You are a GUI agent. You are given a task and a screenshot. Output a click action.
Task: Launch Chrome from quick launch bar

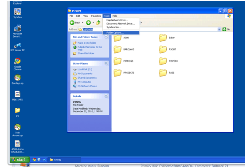[34, 160]
